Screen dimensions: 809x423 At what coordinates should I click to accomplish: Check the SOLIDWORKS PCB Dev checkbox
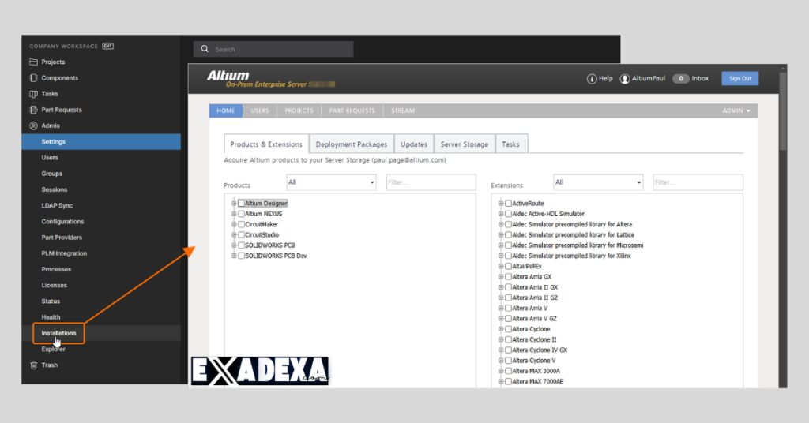[241, 256]
